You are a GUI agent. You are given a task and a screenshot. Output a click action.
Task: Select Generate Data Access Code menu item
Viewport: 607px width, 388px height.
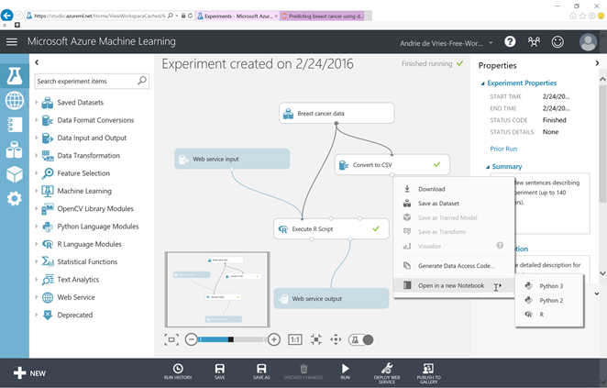coord(454,266)
